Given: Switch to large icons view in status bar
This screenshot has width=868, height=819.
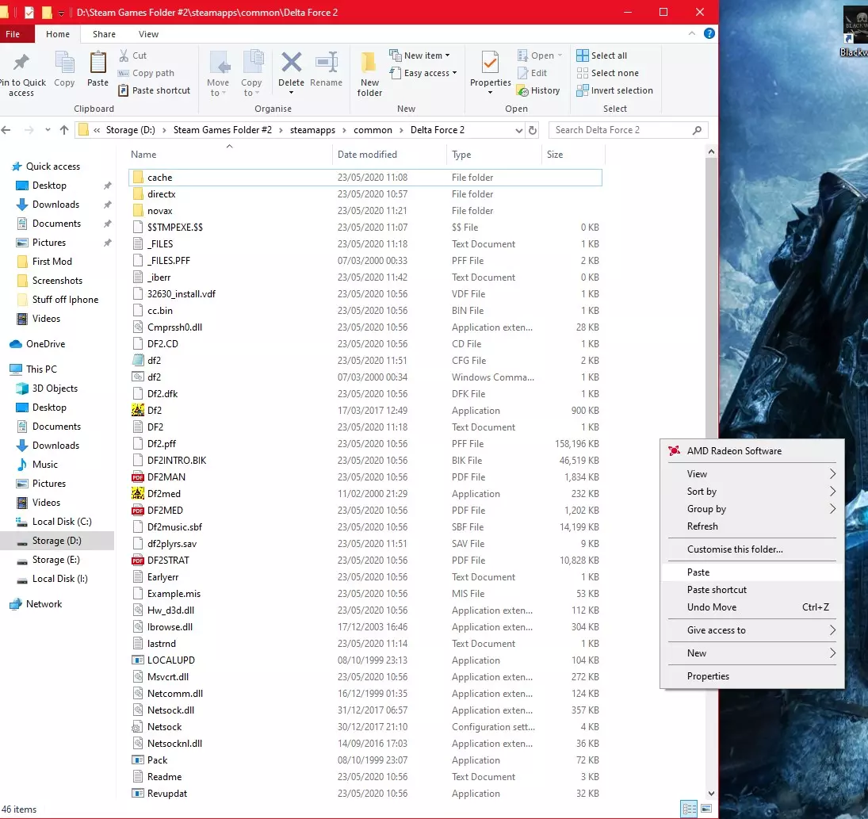Looking at the screenshot, I should [705, 809].
